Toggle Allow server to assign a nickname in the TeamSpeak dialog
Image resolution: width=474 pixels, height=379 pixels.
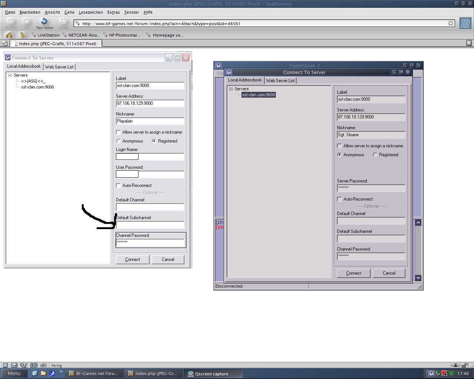(x=339, y=146)
